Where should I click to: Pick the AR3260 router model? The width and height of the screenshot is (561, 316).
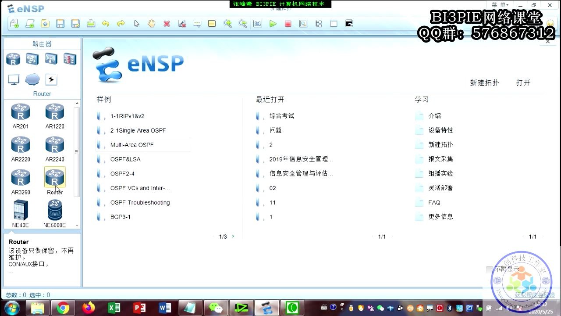[21, 182]
